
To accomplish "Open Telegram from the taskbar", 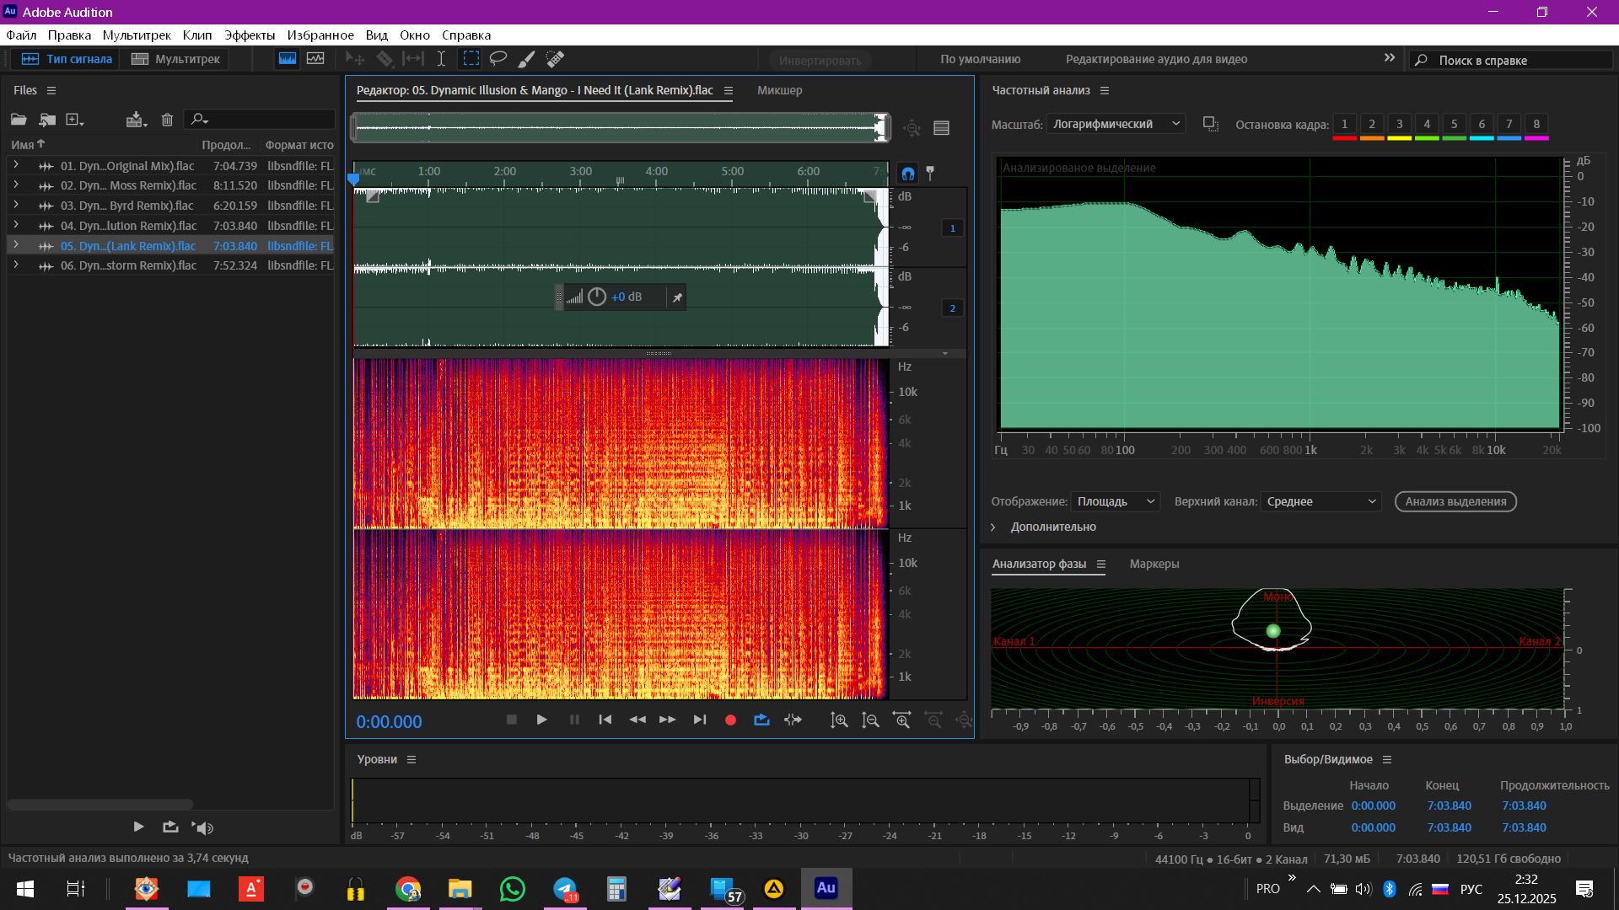I will pyautogui.click(x=565, y=889).
